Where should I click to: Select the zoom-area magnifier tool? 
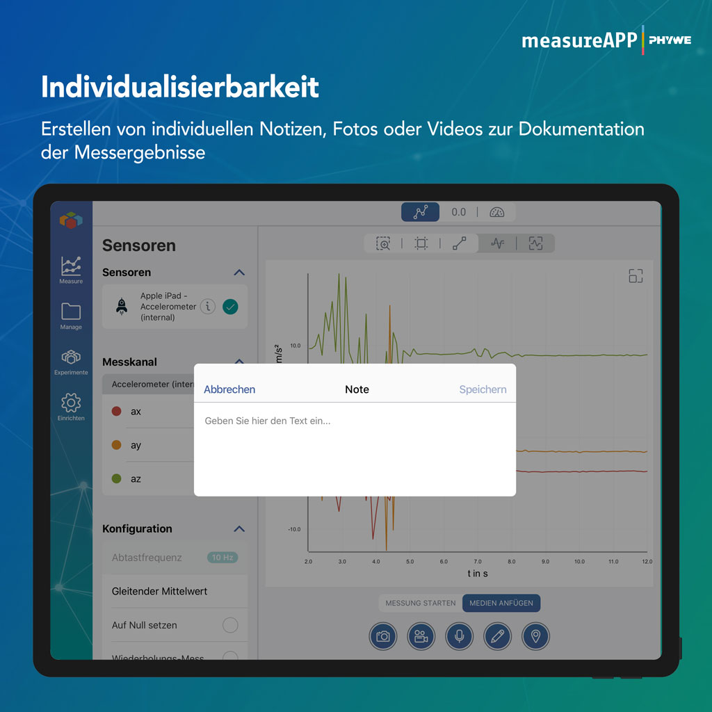tap(383, 243)
